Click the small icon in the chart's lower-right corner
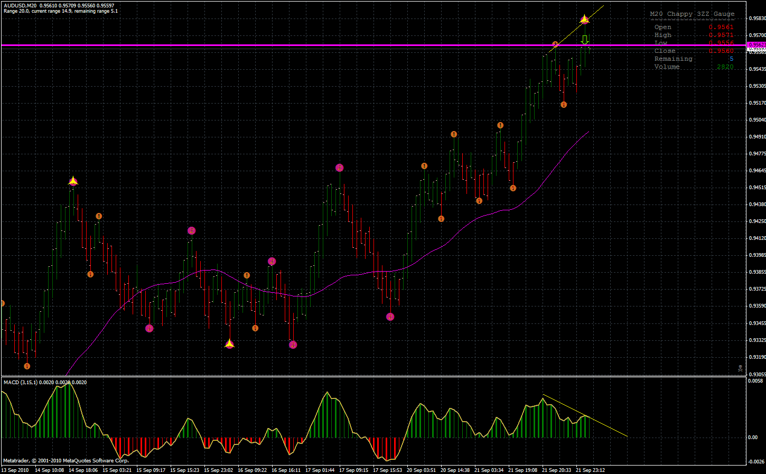The image size is (766, 474). 740,368
